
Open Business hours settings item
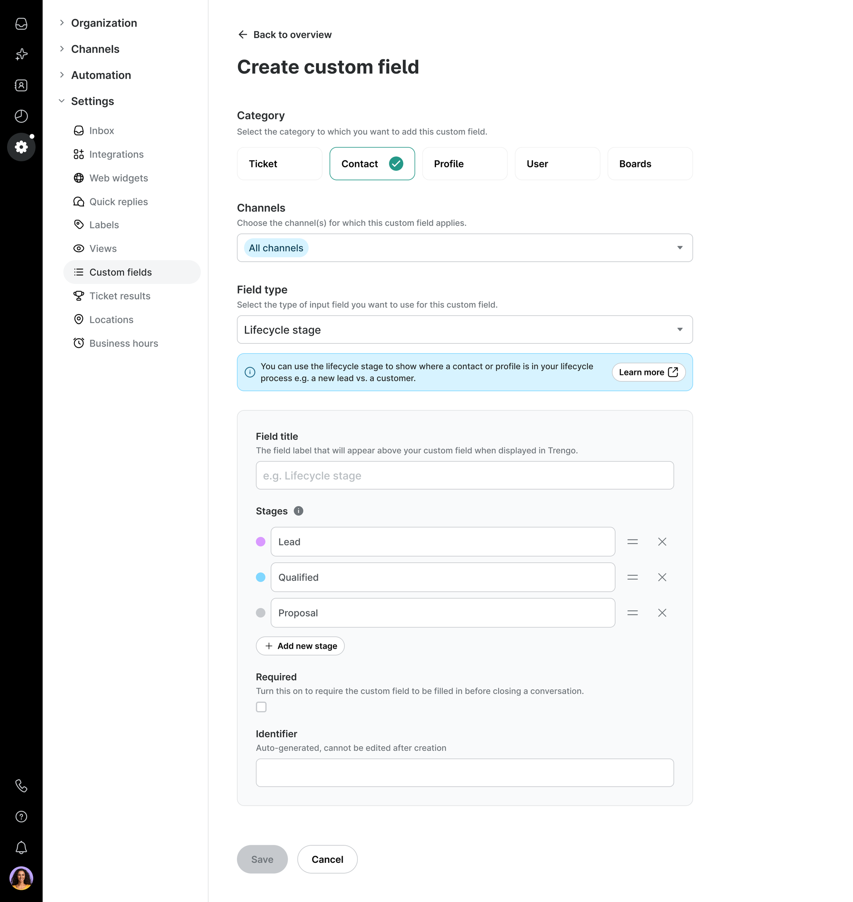123,343
